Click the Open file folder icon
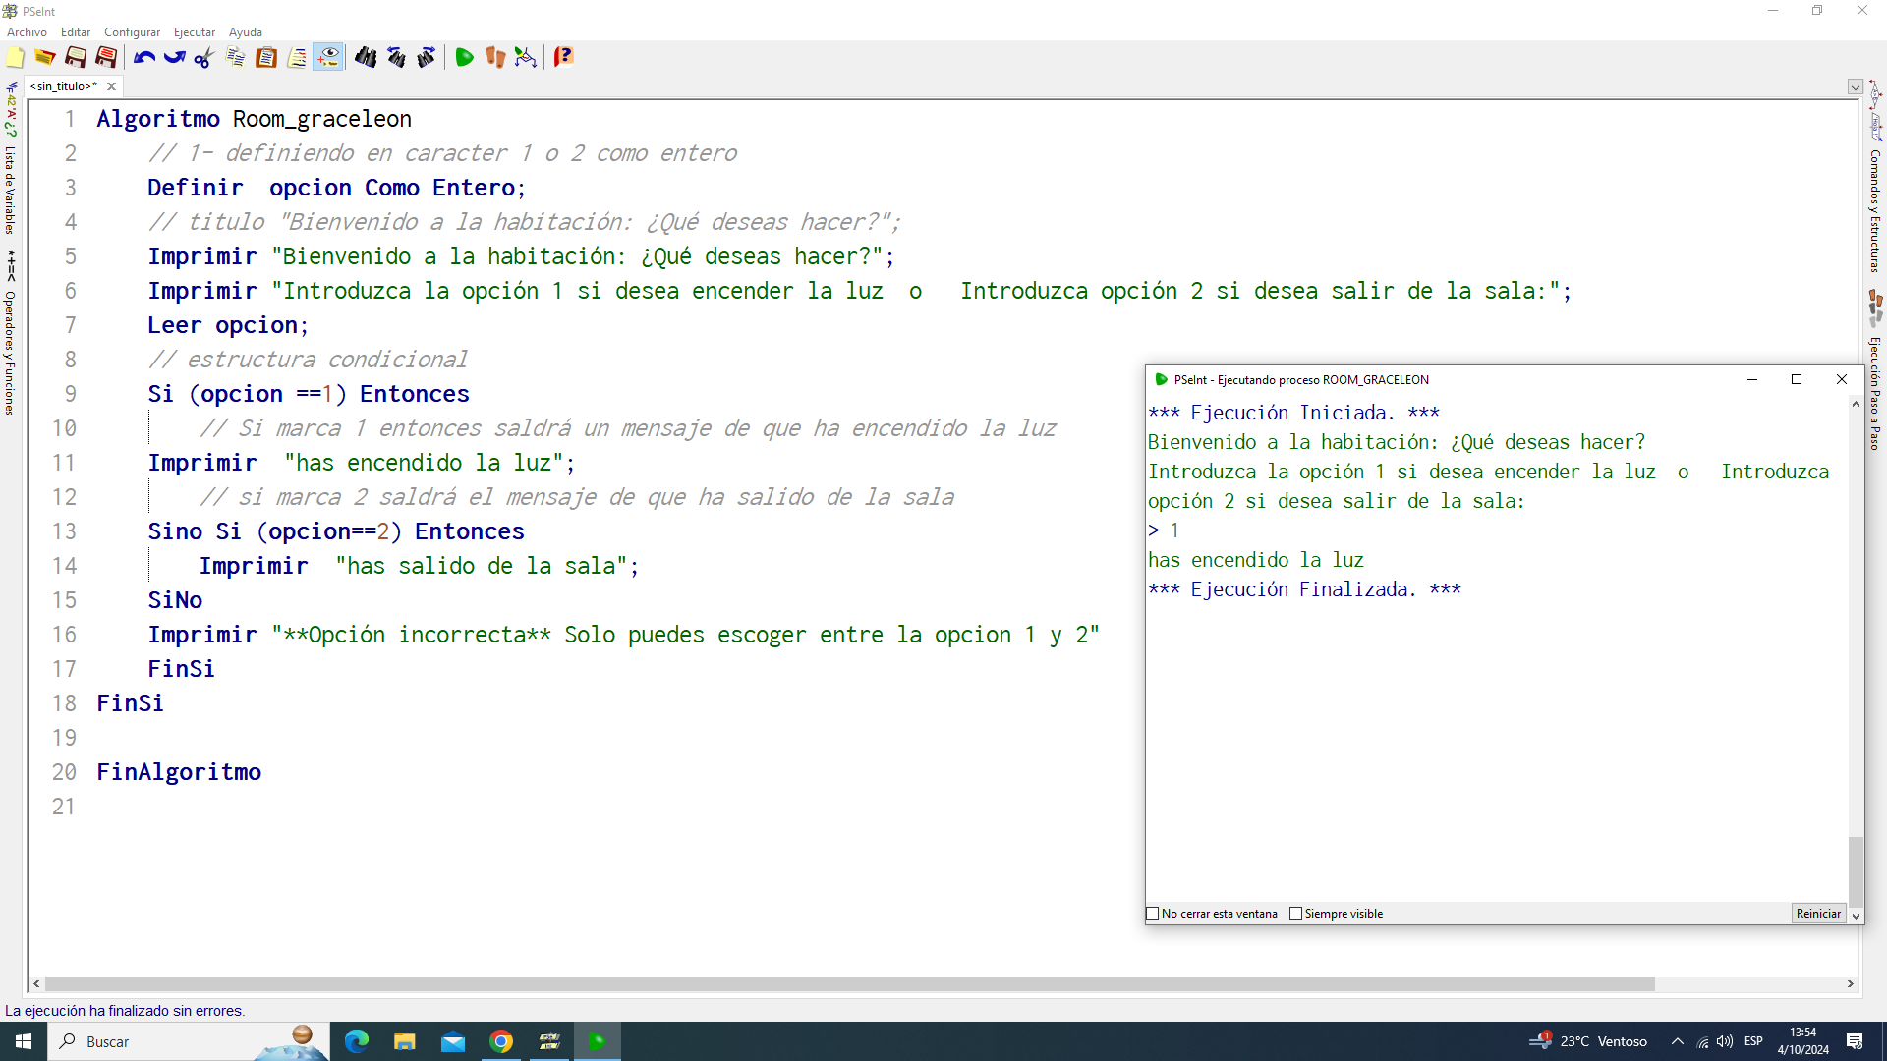Screen dimensions: 1887x1061 pos(45,58)
